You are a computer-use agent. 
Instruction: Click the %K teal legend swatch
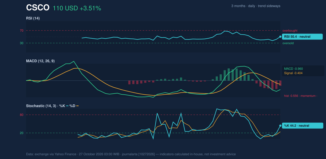pos(67,106)
